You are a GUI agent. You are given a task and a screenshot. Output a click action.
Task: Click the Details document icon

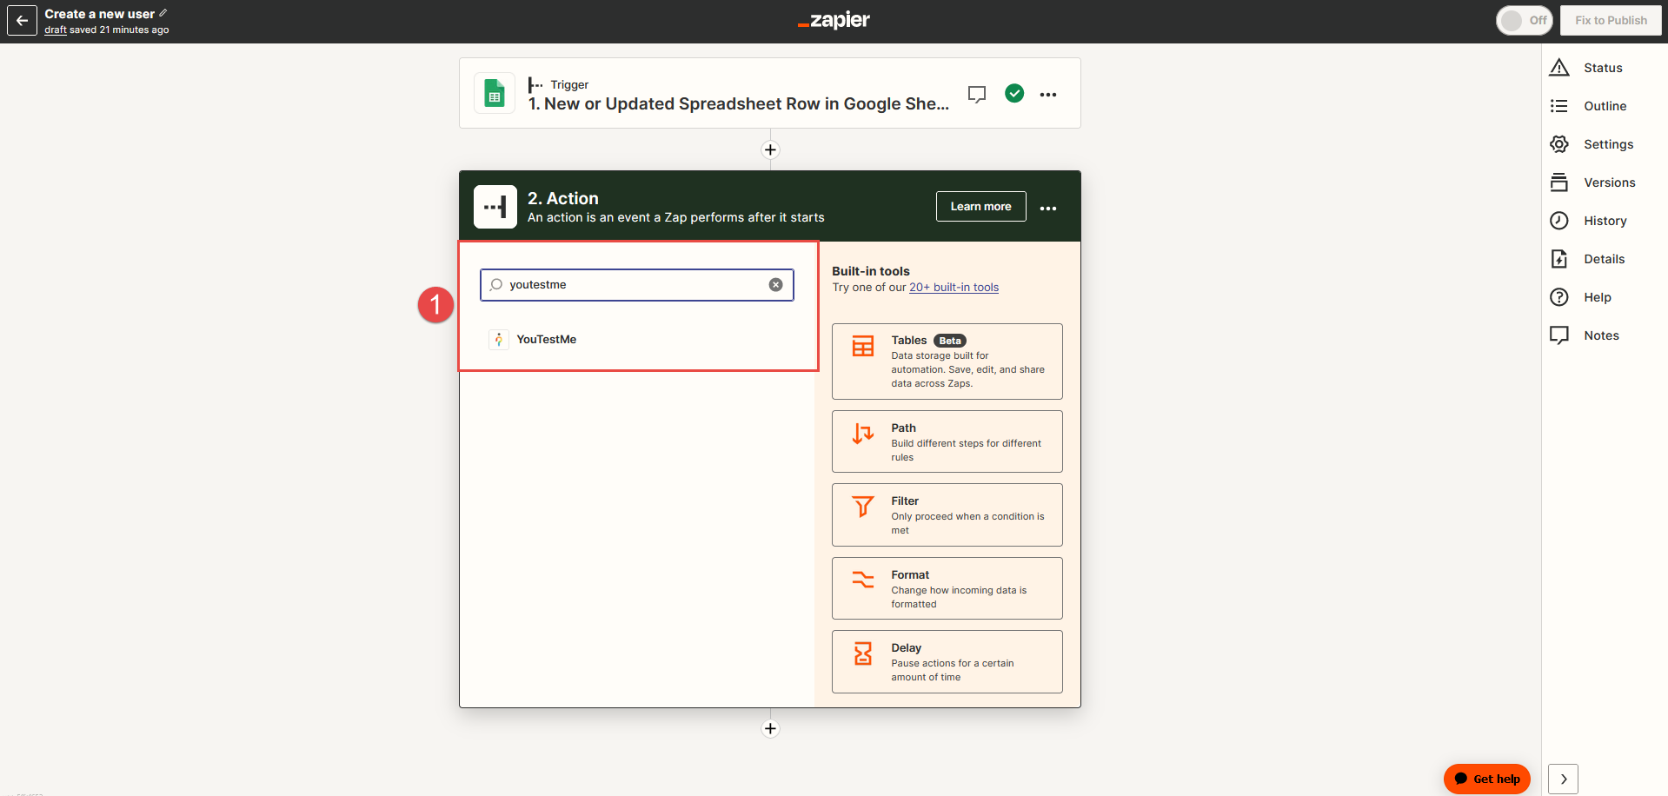tap(1559, 259)
